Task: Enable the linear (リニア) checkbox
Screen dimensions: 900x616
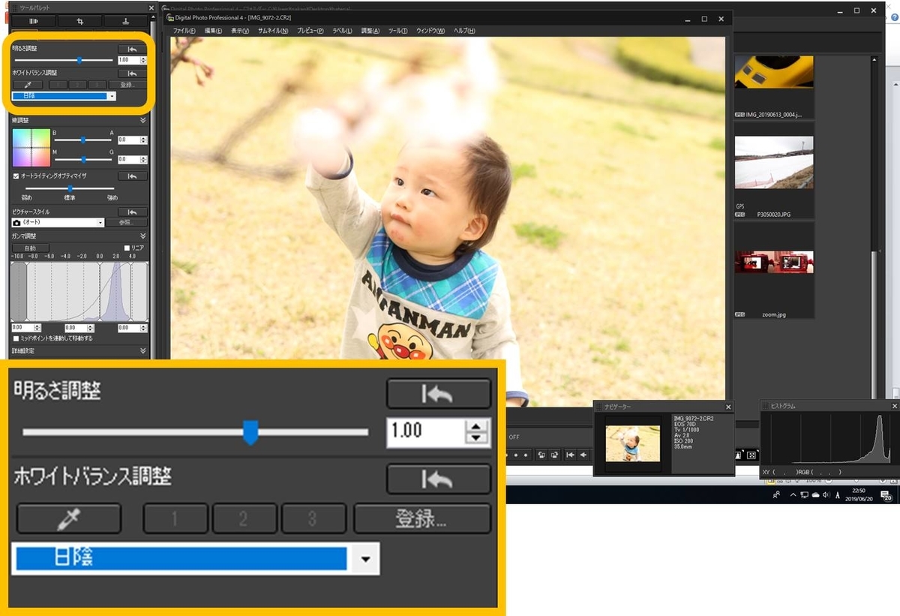Action: (x=127, y=248)
